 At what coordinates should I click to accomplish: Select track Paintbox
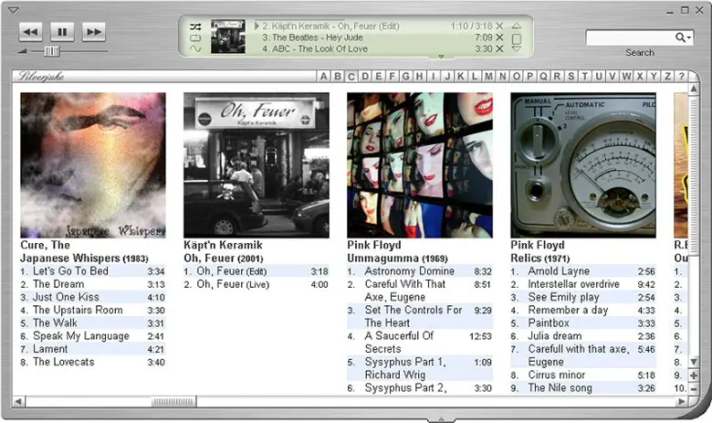click(x=583, y=323)
